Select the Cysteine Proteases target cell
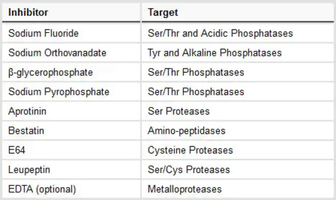336x200 pixels. [238, 150]
